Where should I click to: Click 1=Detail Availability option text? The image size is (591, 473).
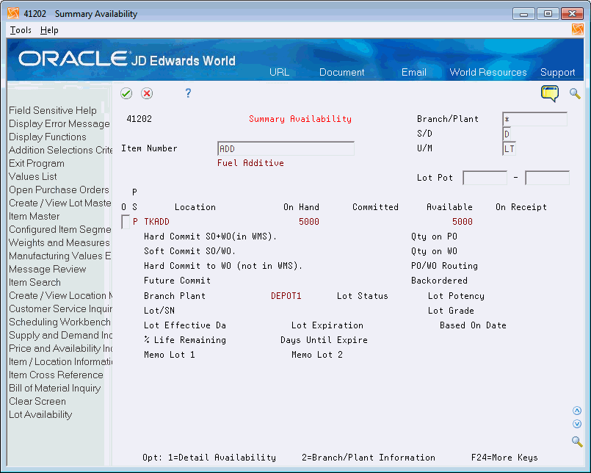click(222, 458)
